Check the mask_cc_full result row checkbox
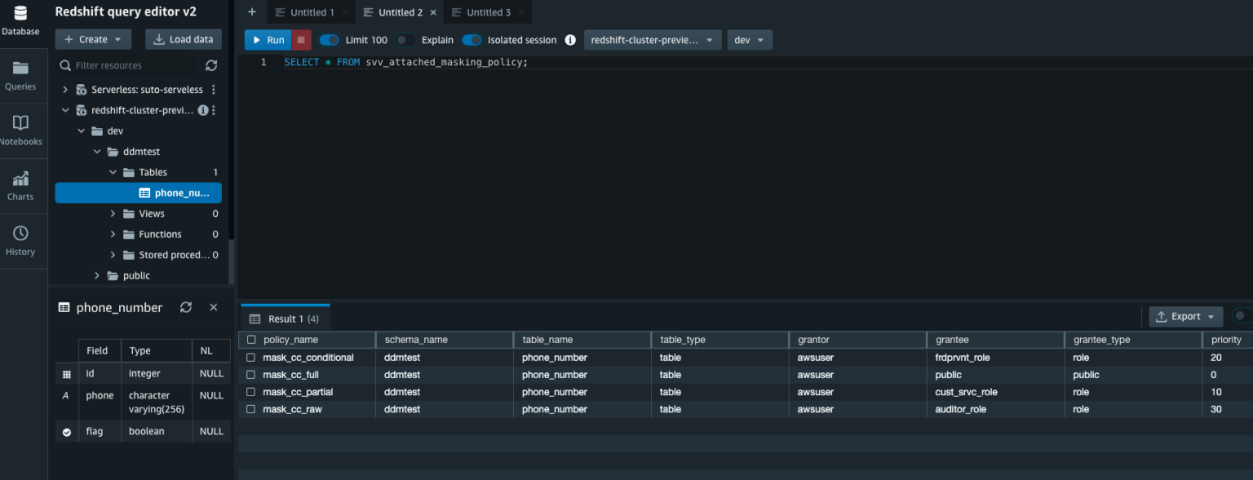This screenshot has width=1253, height=480. pos(250,374)
